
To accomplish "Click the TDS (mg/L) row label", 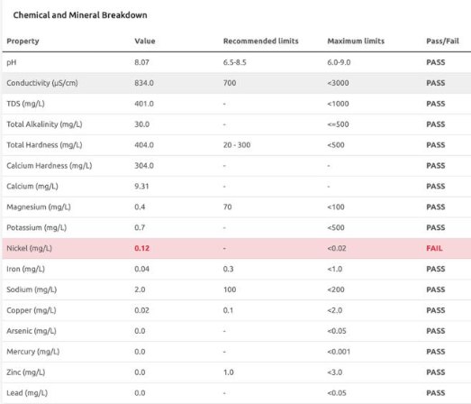I will (25, 104).
